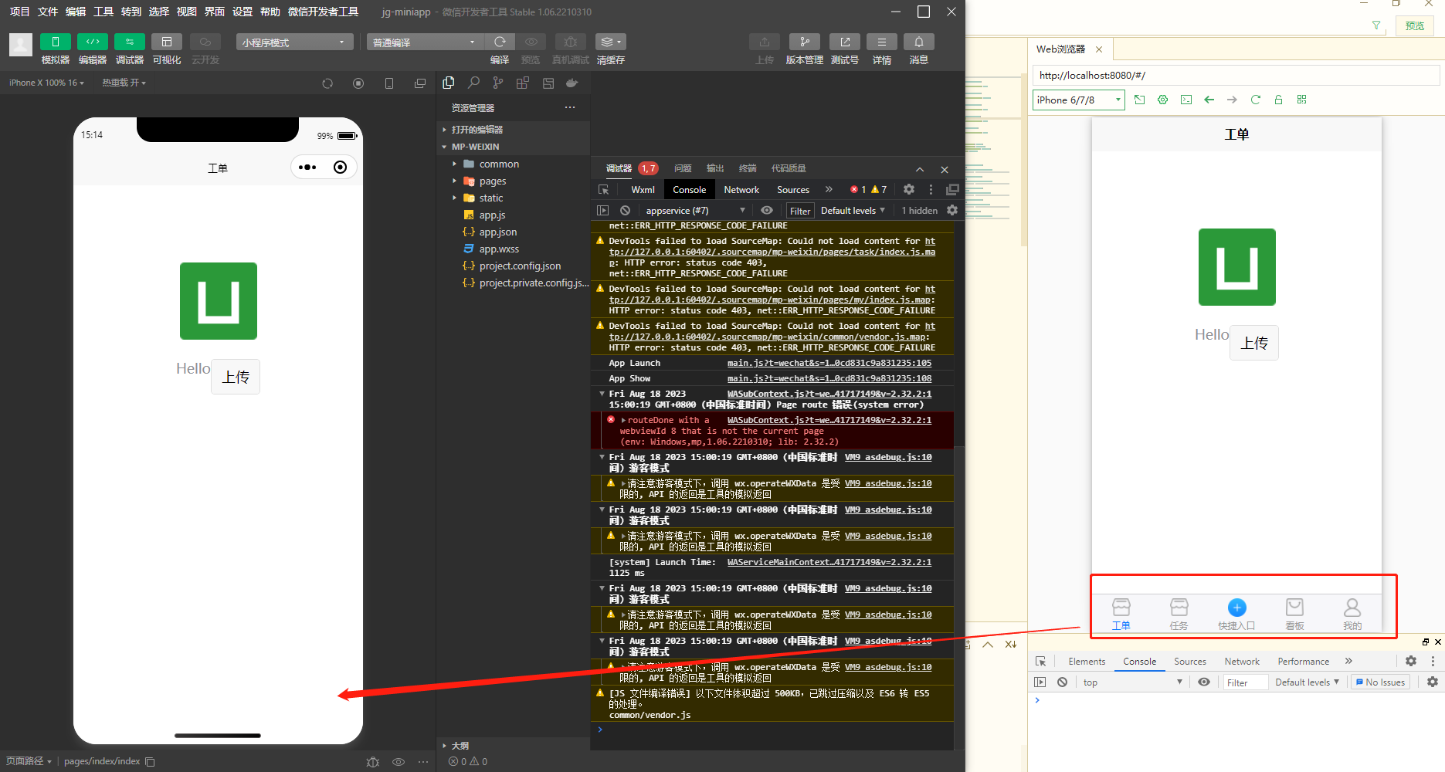Image resolution: width=1445 pixels, height=772 pixels.
Task: Open the search icon in editor sidebar
Action: pos(473,83)
